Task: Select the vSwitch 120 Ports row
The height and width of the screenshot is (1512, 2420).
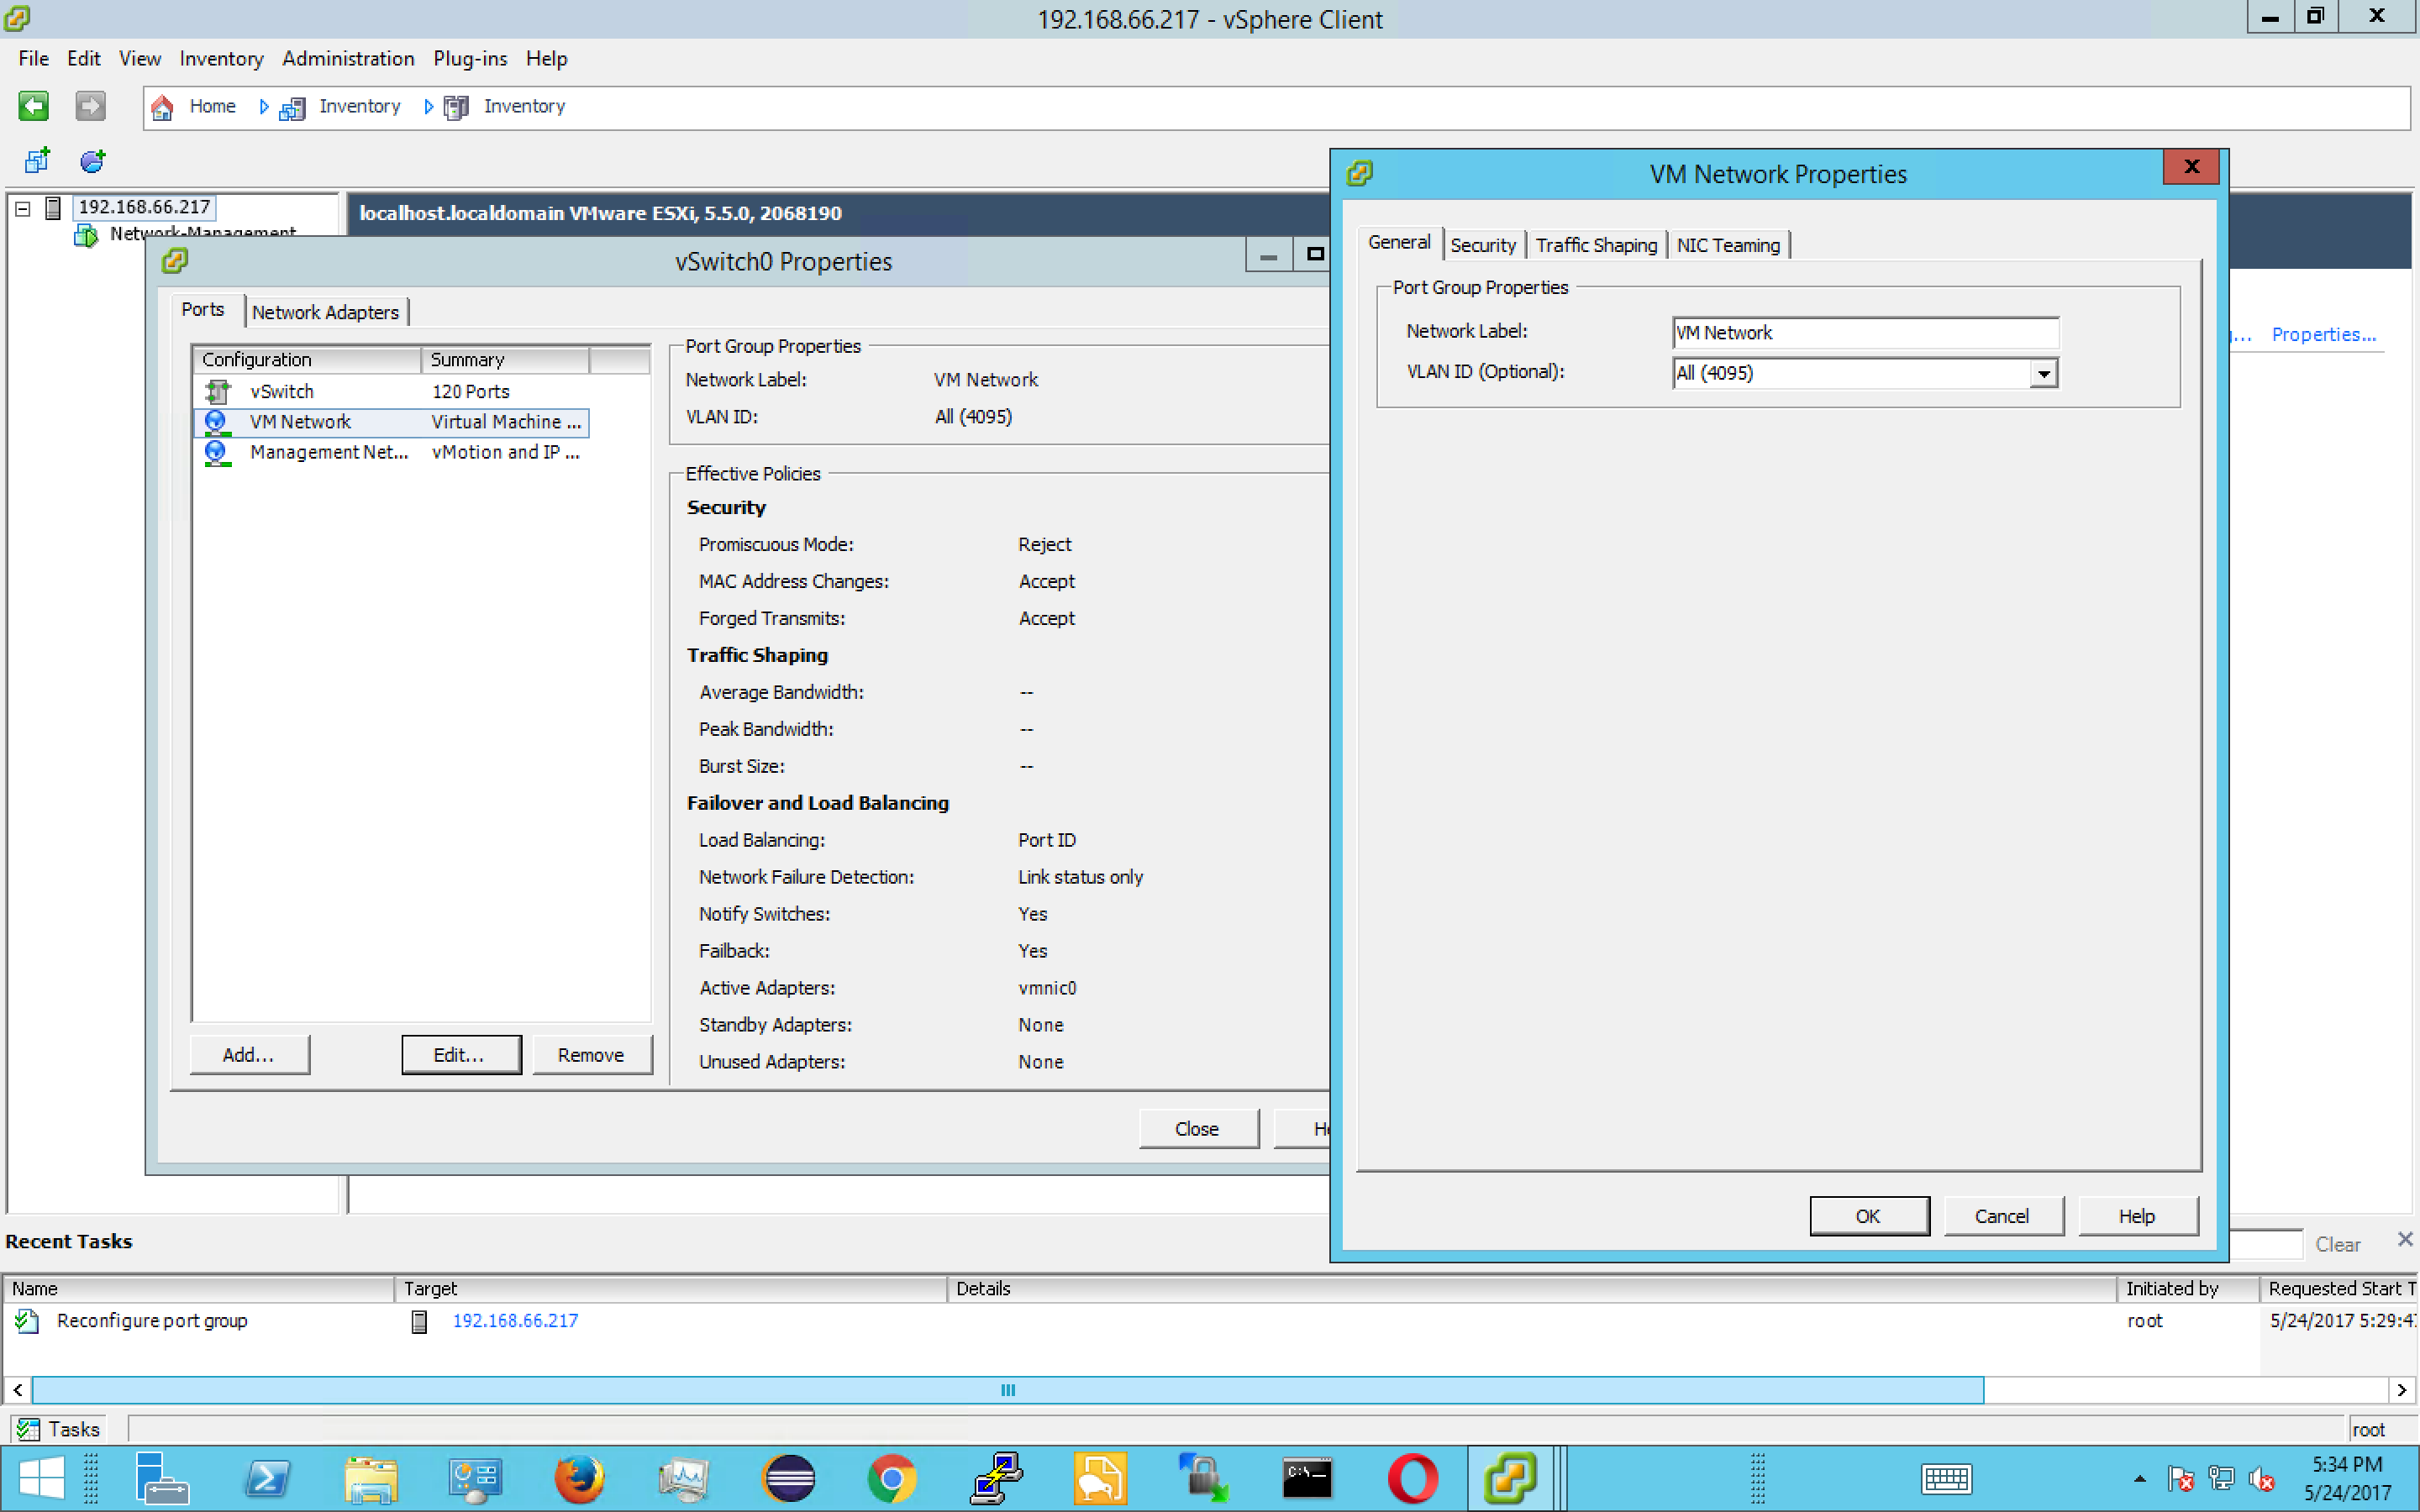Action: pos(391,392)
